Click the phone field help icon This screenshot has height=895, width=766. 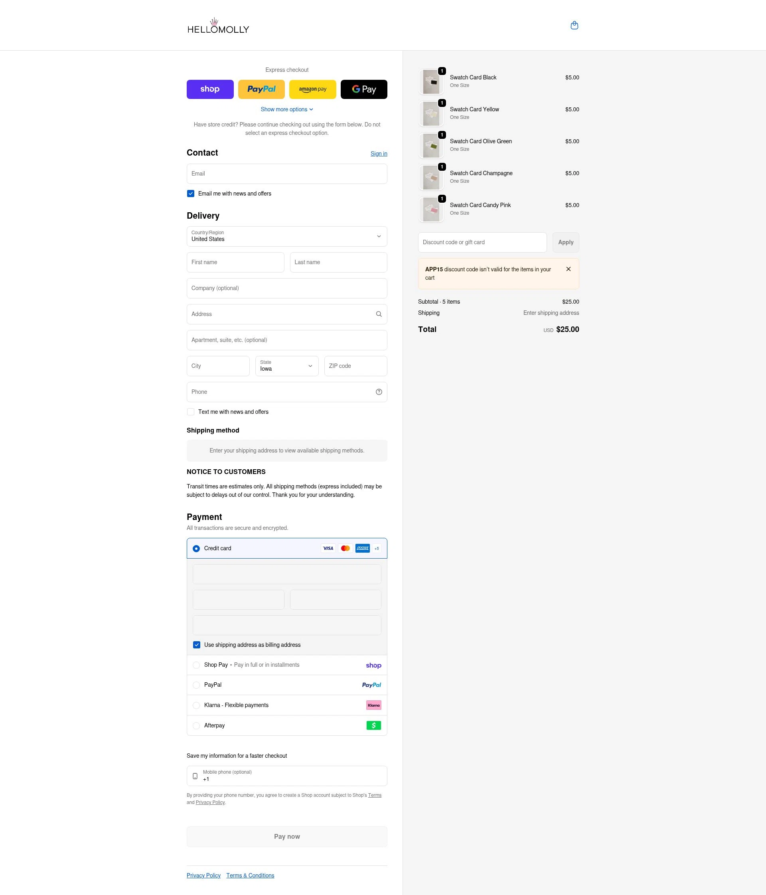pos(378,392)
